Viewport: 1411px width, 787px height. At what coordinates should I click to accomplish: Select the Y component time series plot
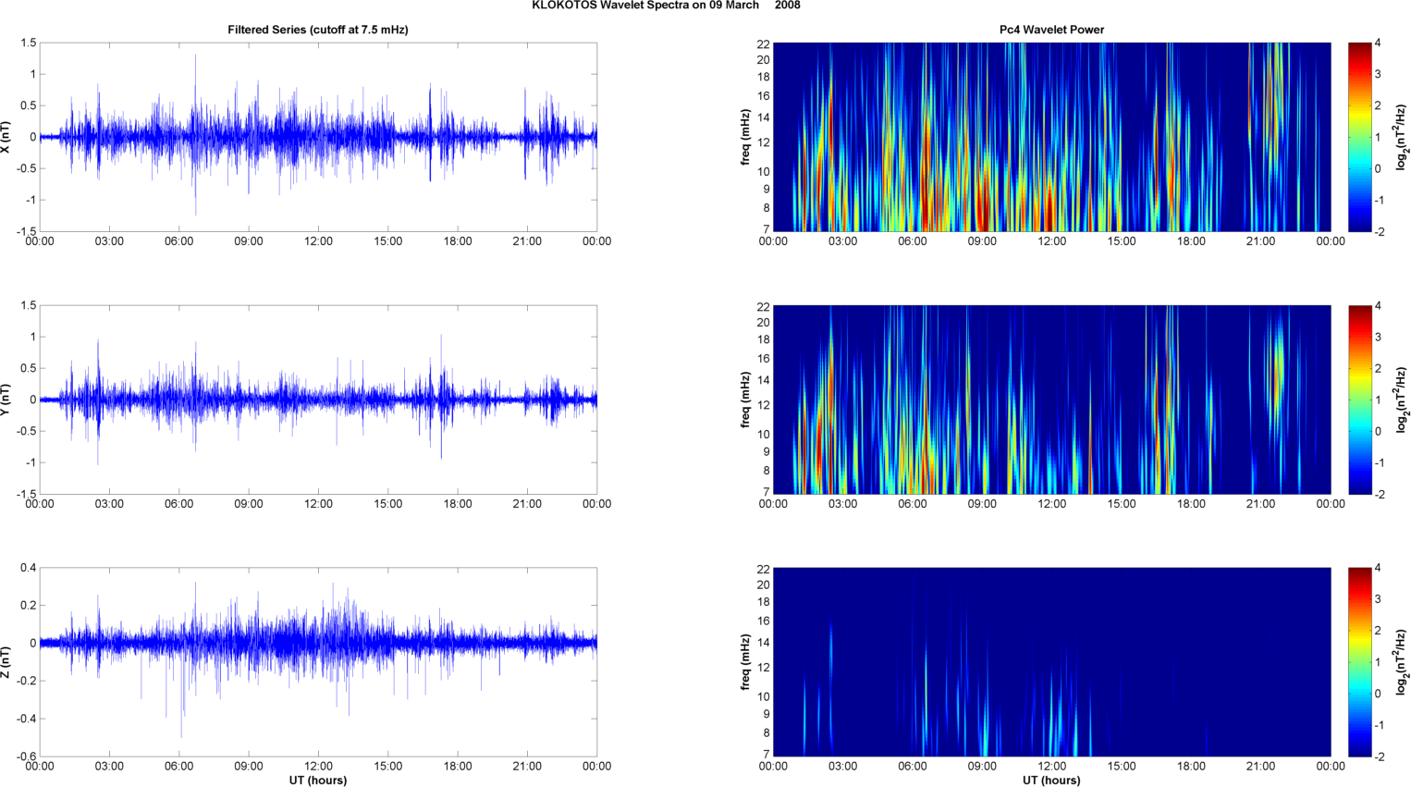(317, 400)
